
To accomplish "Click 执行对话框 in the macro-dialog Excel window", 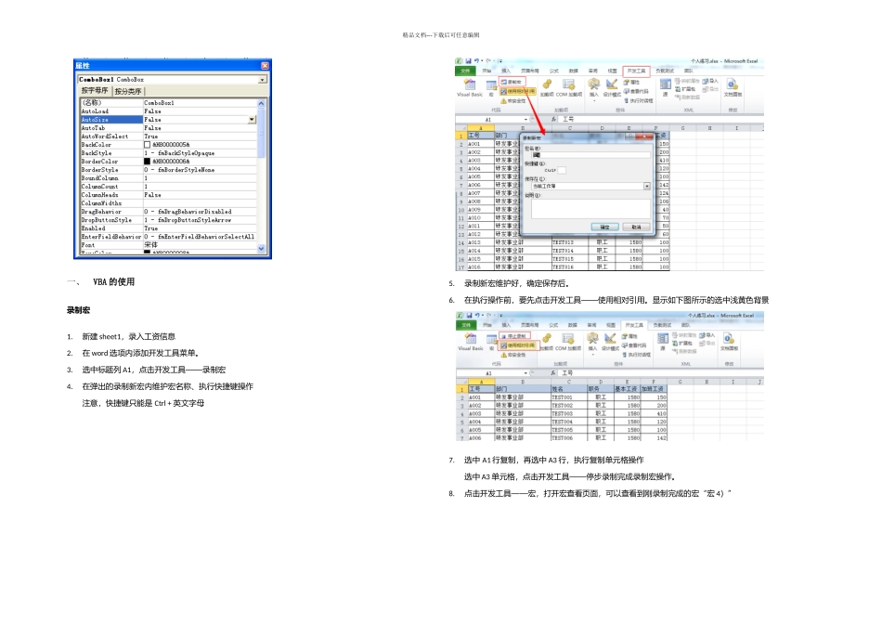I will click(x=639, y=100).
